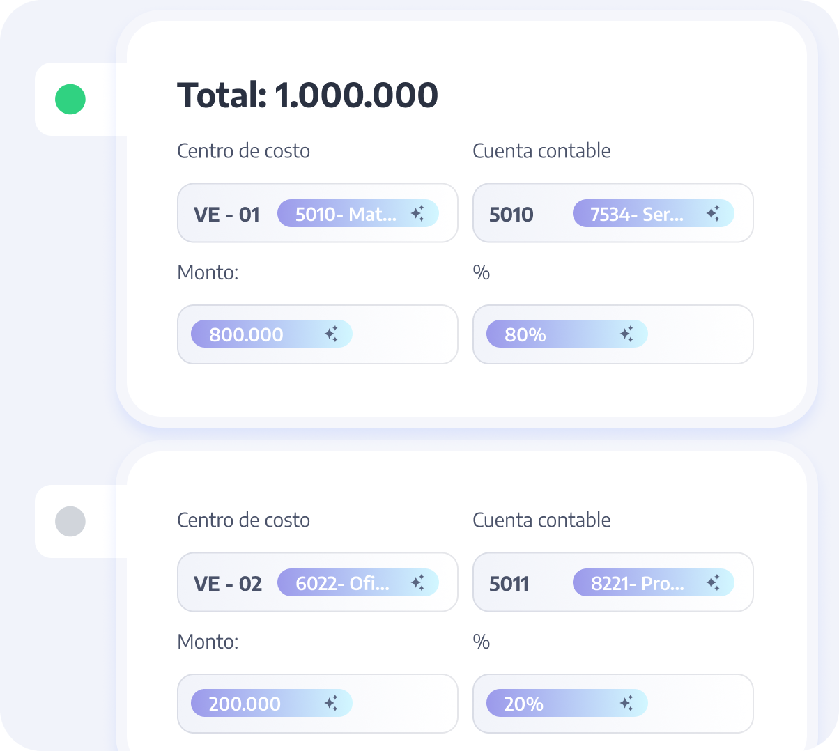Image resolution: width=839 pixels, height=751 pixels.
Task: Select the 8221- Pro... suggestion chip
Action: pyautogui.click(x=637, y=583)
